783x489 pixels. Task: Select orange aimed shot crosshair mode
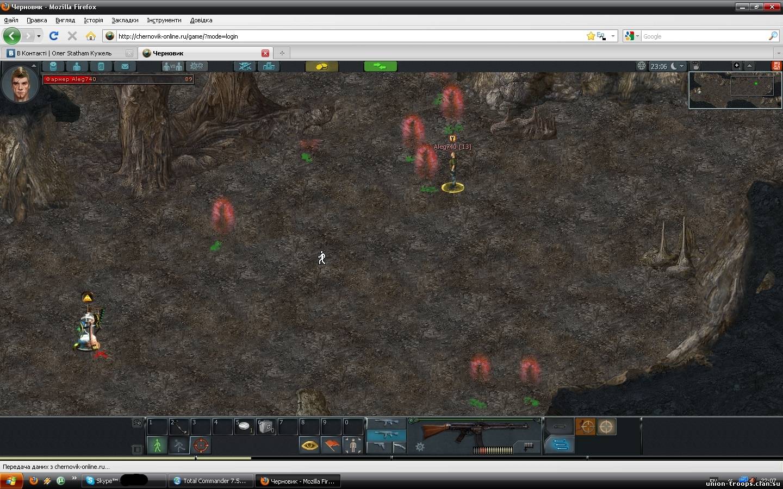click(586, 427)
